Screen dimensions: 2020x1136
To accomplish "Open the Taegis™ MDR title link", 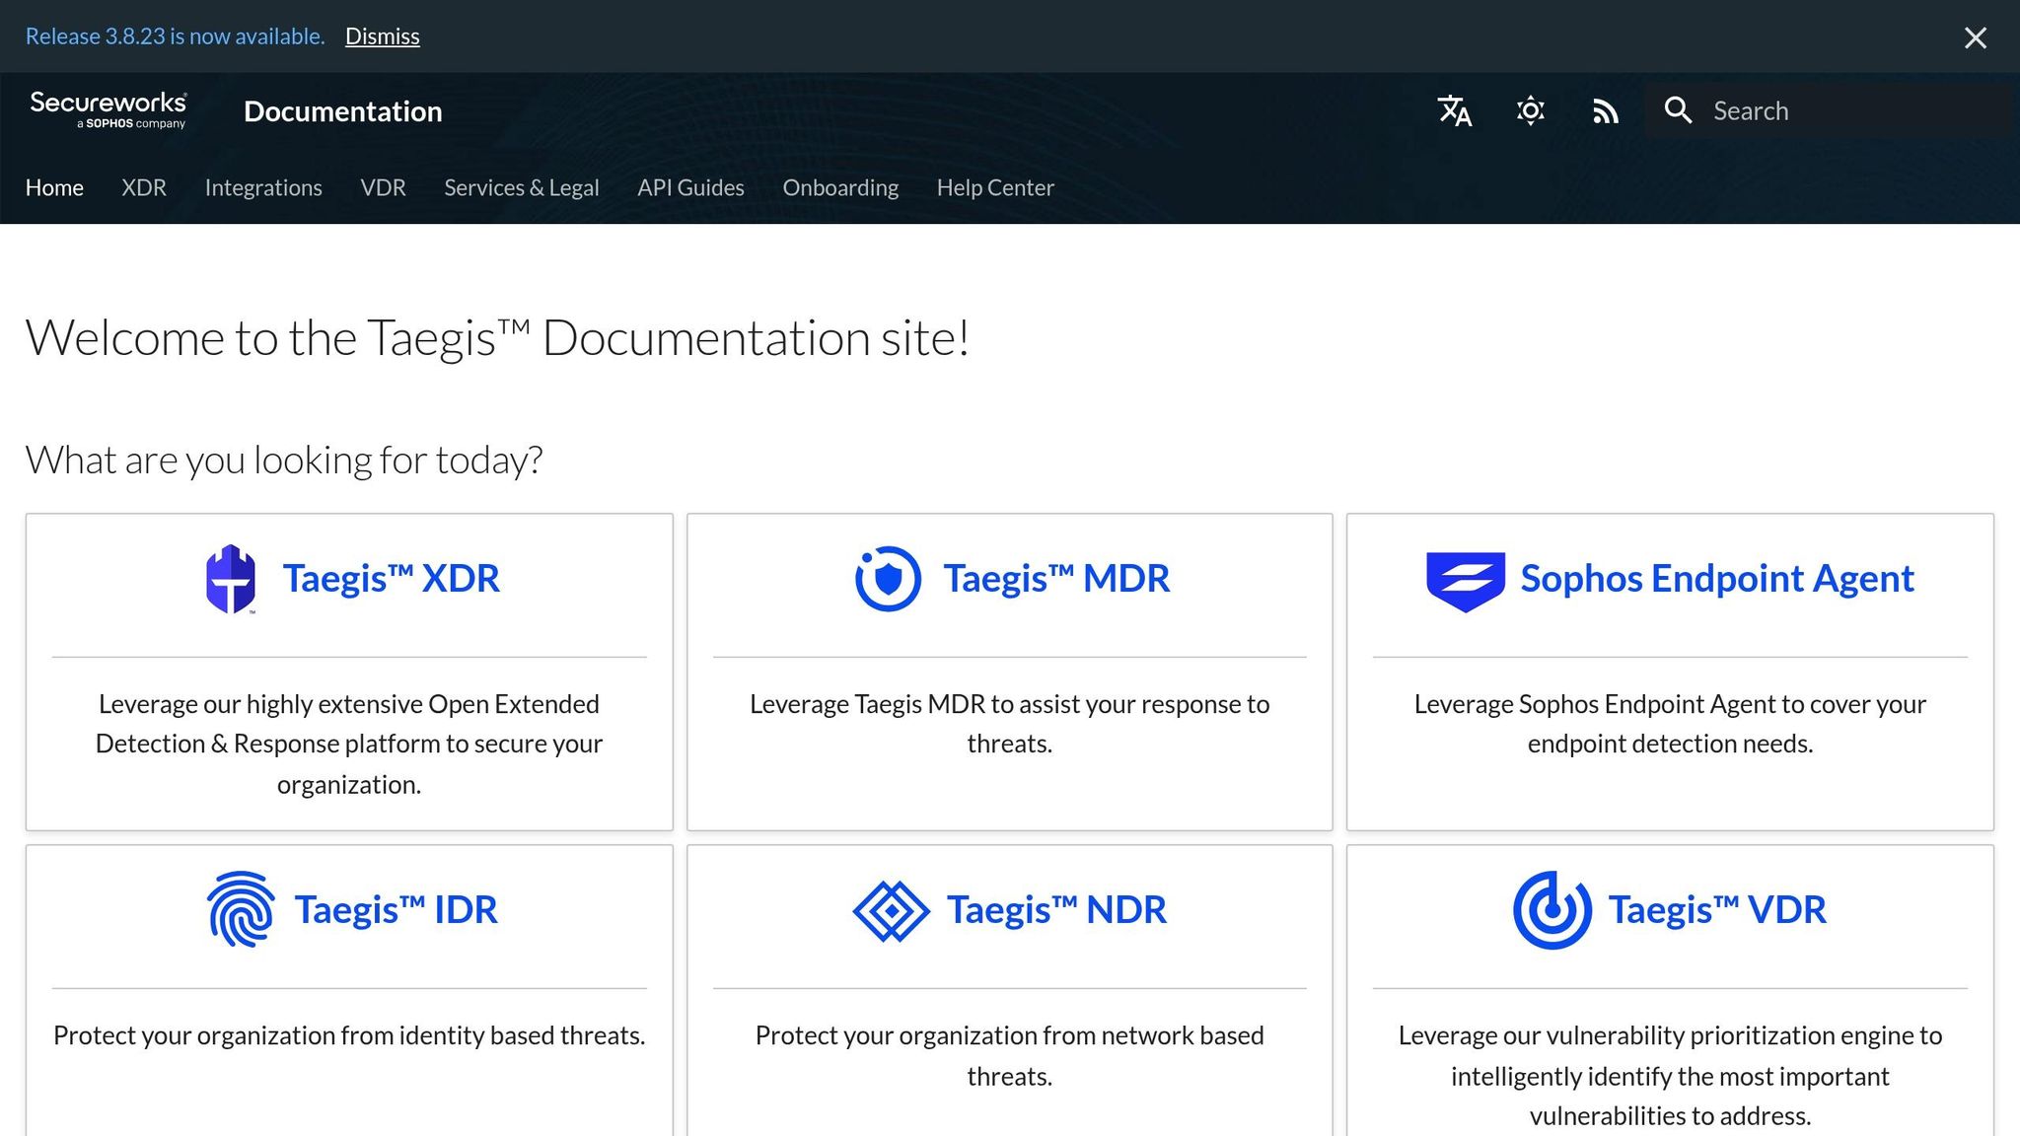I will click(1056, 579).
